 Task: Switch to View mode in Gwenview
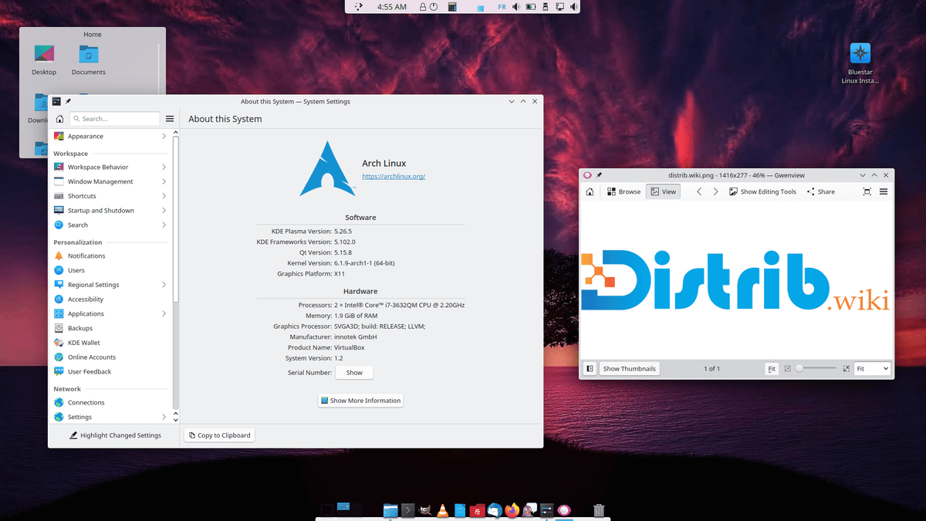[663, 191]
